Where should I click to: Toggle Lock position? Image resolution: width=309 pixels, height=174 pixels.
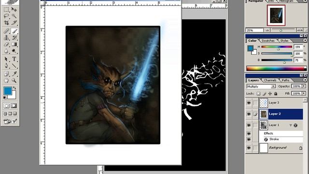(270, 93)
